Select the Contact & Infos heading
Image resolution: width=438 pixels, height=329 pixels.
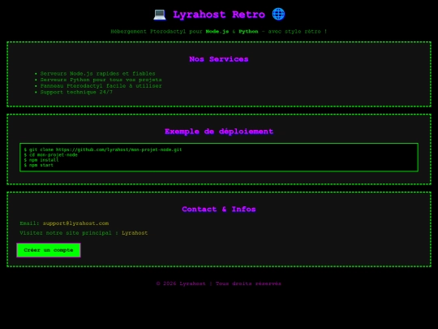pos(219,209)
